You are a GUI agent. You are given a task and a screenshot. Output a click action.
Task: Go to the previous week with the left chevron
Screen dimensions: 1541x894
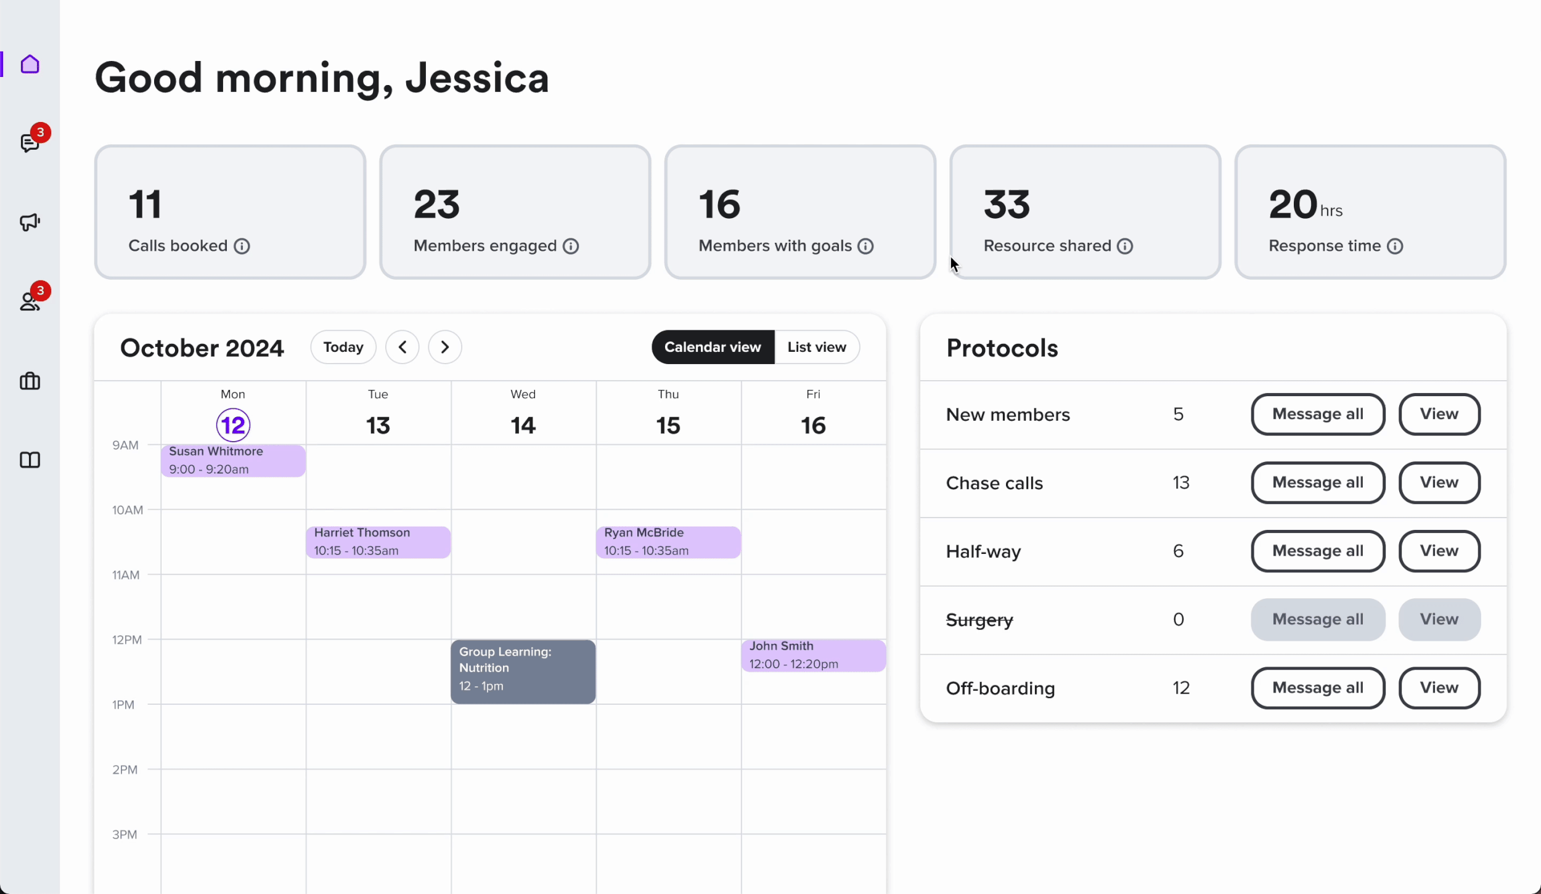[x=403, y=347]
